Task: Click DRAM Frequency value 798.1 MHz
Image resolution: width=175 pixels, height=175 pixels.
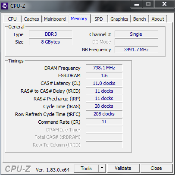Action: point(104,68)
